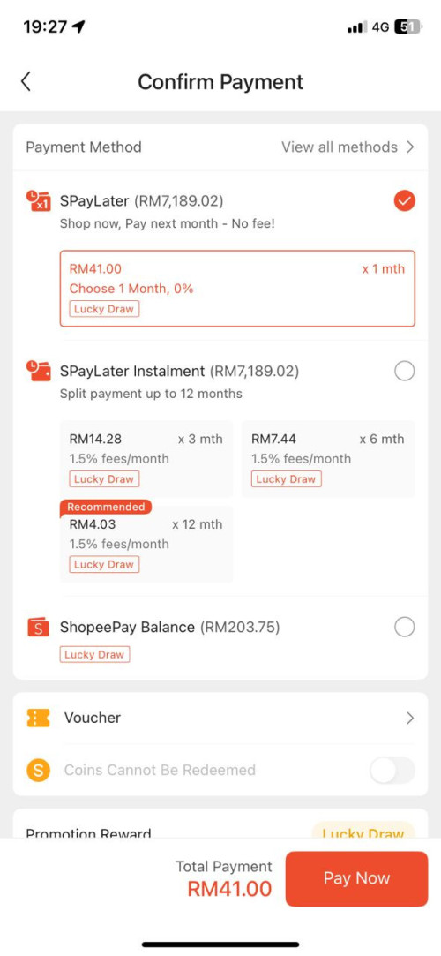Select ShopeePay Balance radio button
This screenshot has height=956, width=441.
[405, 627]
